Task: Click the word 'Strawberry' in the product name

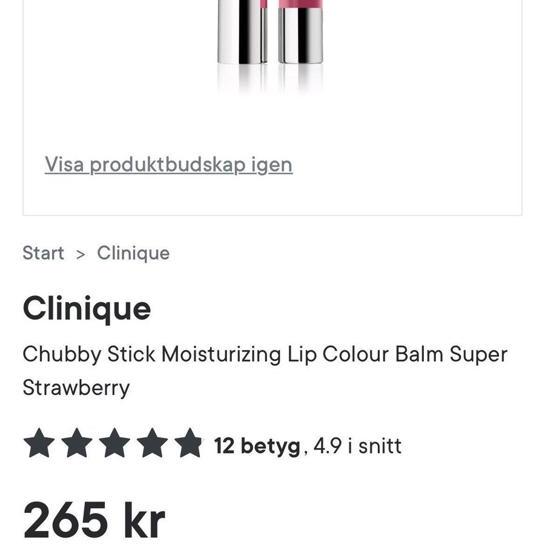Action: 76,388
